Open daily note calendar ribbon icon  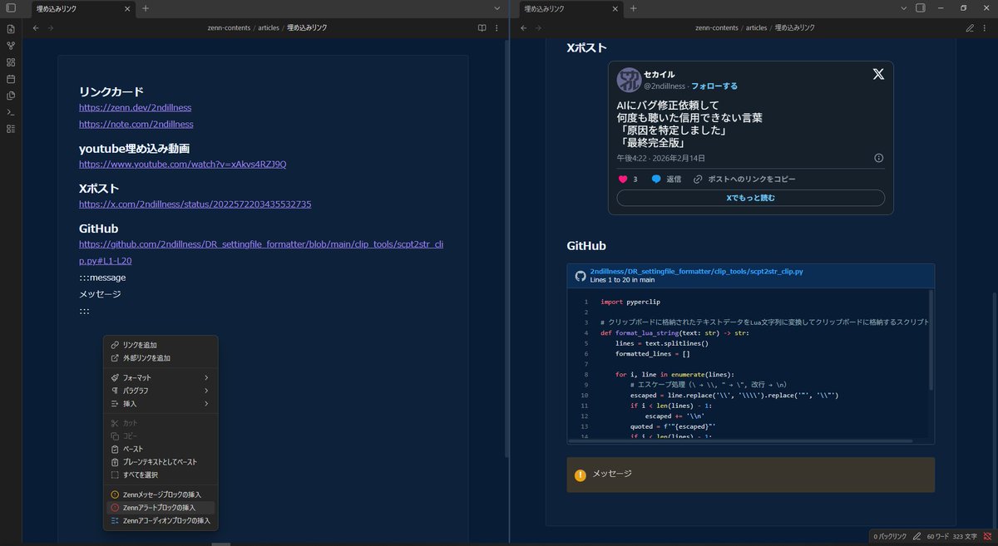pos(11,79)
